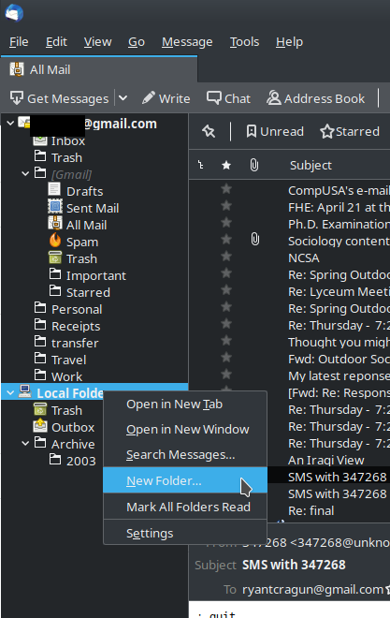Image resolution: width=390 pixels, height=618 pixels.
Task: Click the attachment icon on Sociology content row
Action: pyautogui.click(x=255, y=239)
